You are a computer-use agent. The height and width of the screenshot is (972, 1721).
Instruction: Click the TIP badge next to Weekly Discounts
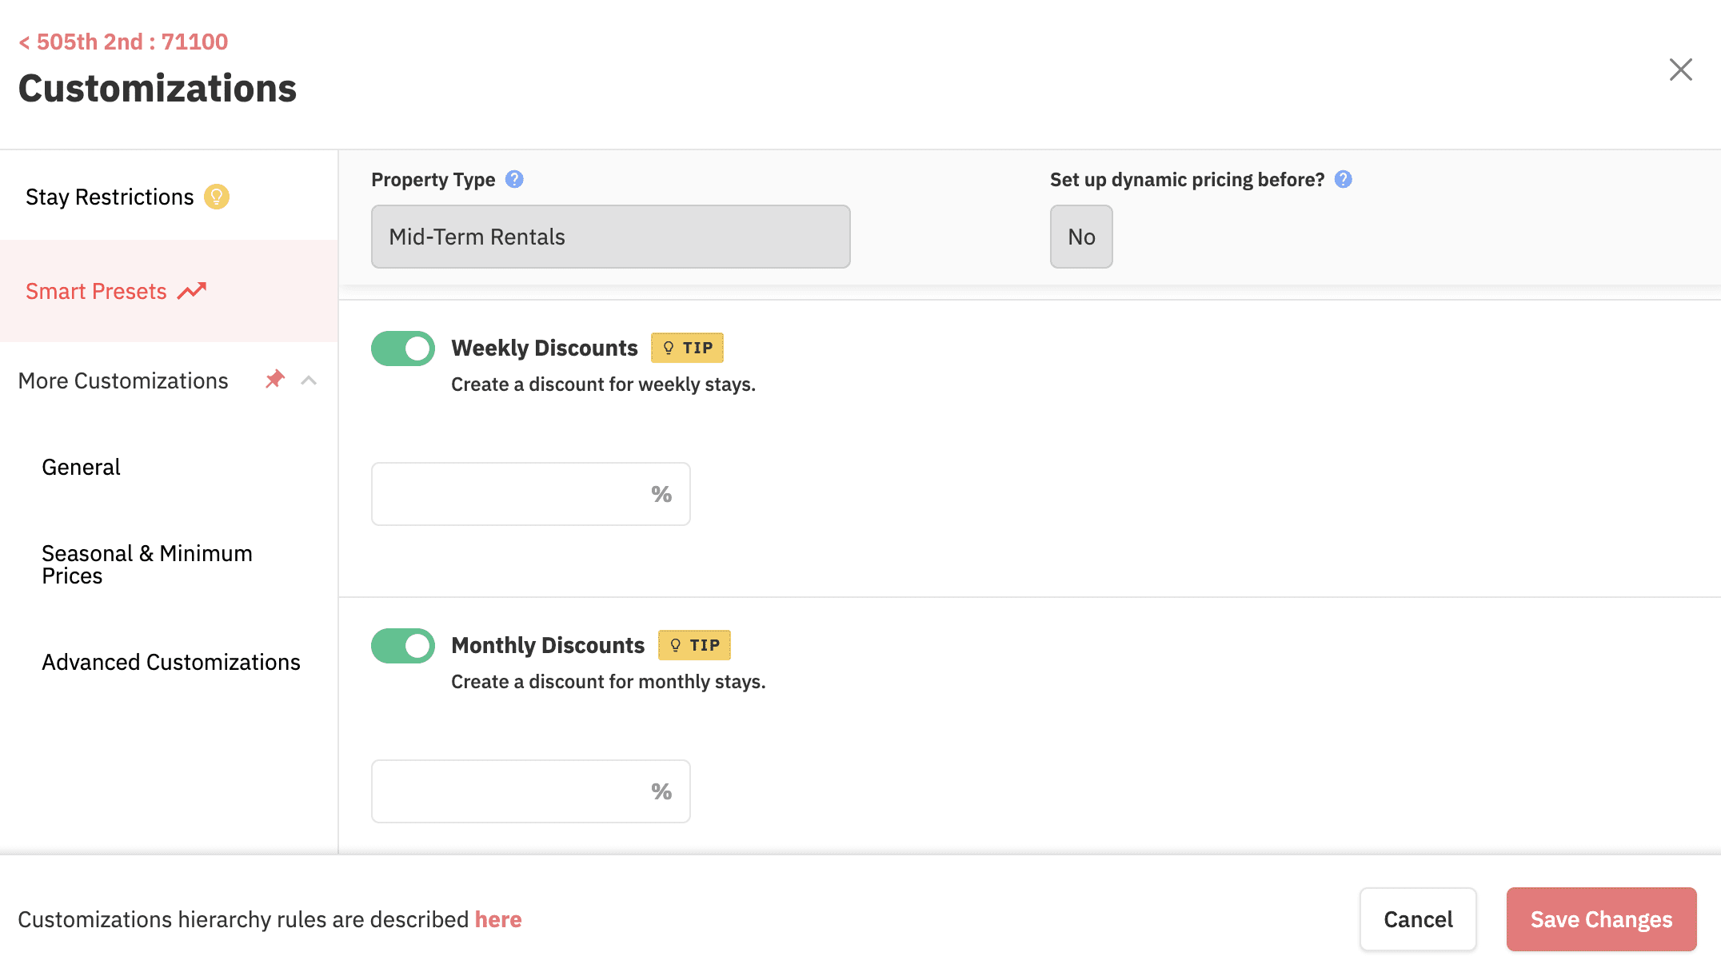687,348
